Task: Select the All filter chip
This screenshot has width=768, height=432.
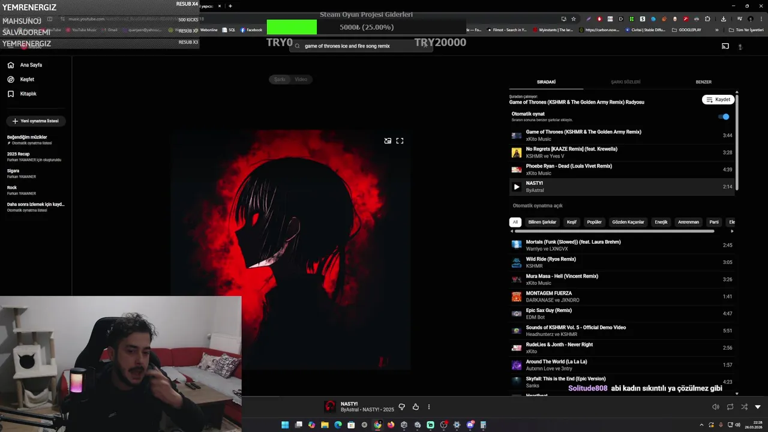Action: point(515,222)
